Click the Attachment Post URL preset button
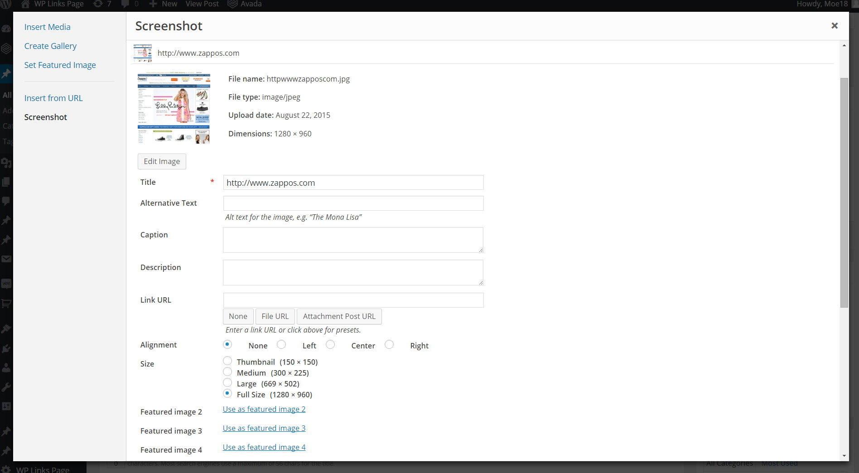The height and width of the screenshot is (473, 859). point(339,317)
